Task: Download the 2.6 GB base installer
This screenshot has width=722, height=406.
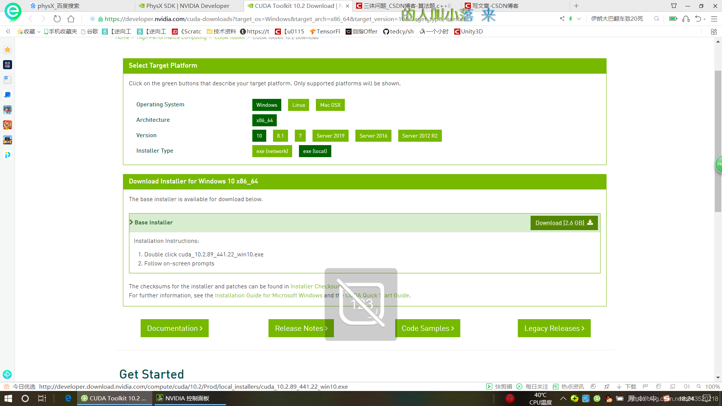Action: (563, 223)
